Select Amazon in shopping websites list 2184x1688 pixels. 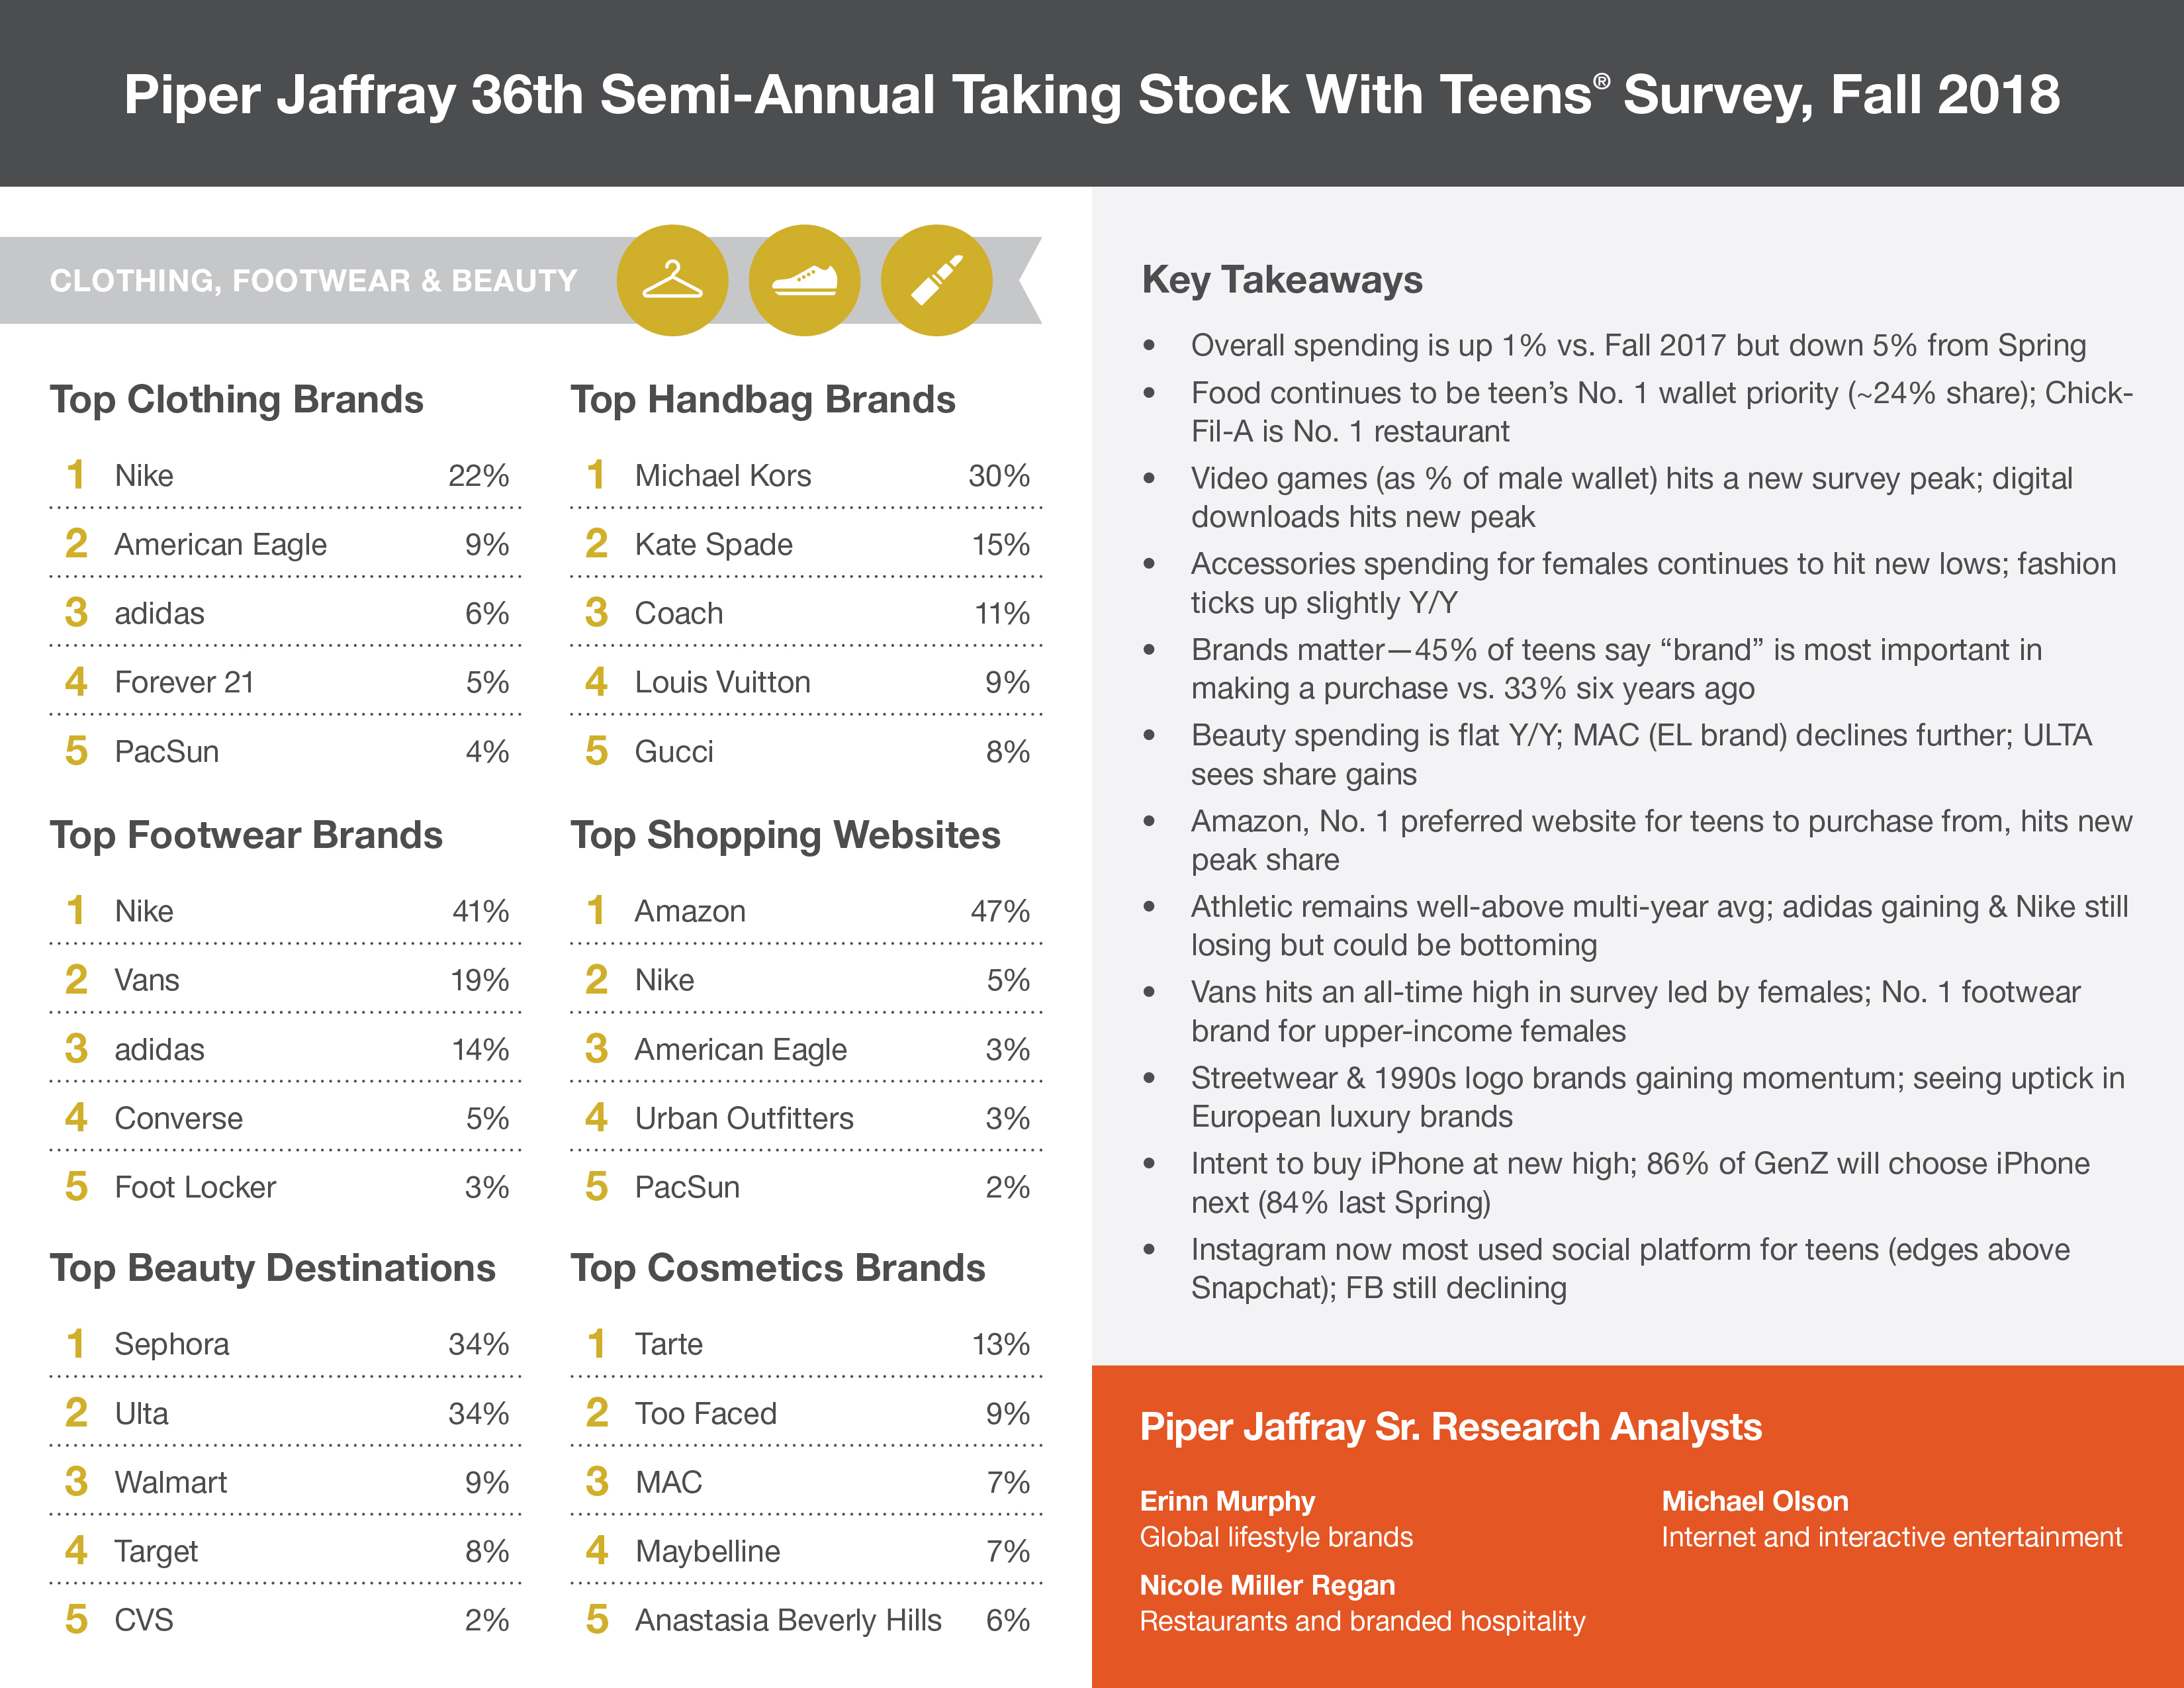pos(690,911)
